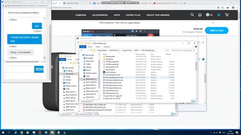Open SHOOT FOR AWARDS menu
The height and width of the screenshot is (135, 241).
coord(158,15)
